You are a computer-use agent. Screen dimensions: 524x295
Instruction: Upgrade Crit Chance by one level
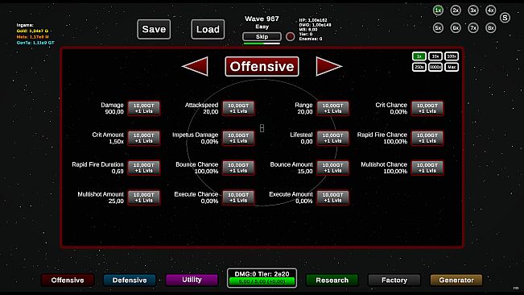point(427,108)
